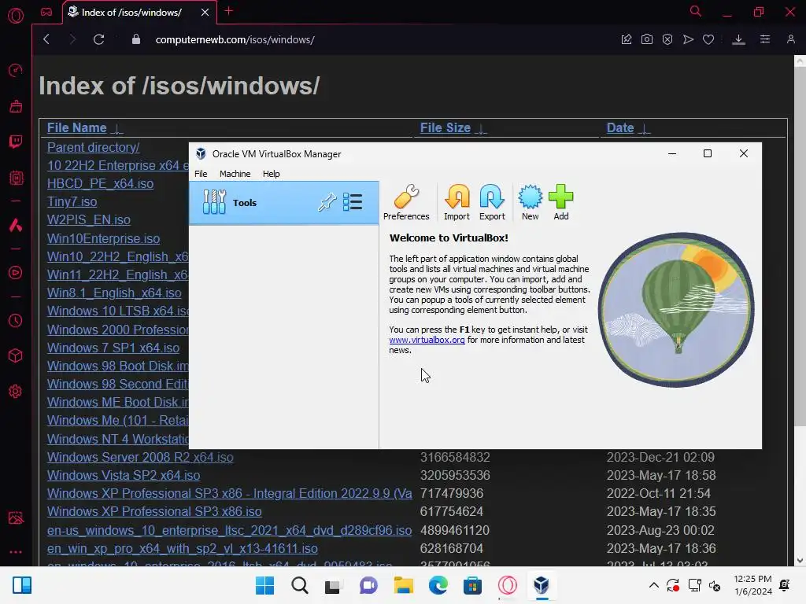Viewport: 806px width, 604px height.
Task: Open VirtualBox Preferences
Action: [406, 202]
